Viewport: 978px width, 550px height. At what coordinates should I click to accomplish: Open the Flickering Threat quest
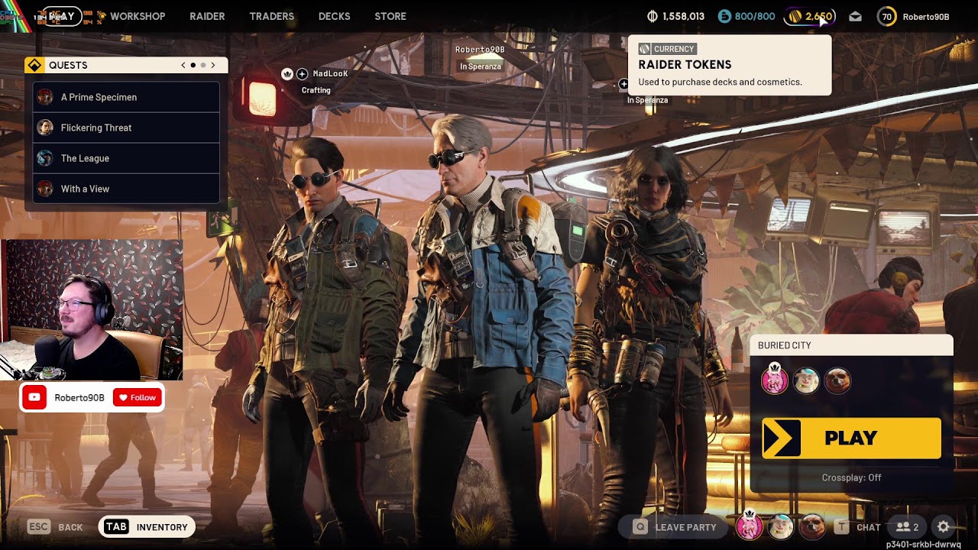(x=127, y=128)
